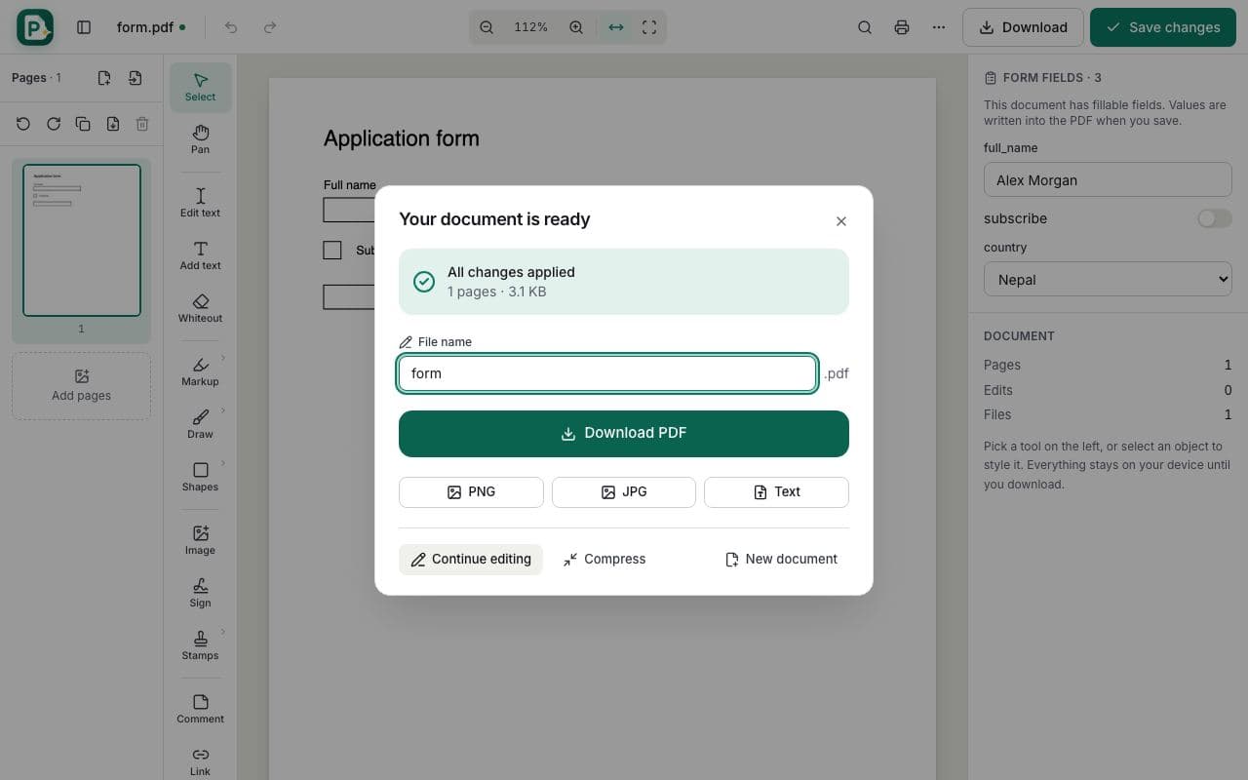Select the Draw tool
1248x780 pixels.
click(x=200, y=424)
